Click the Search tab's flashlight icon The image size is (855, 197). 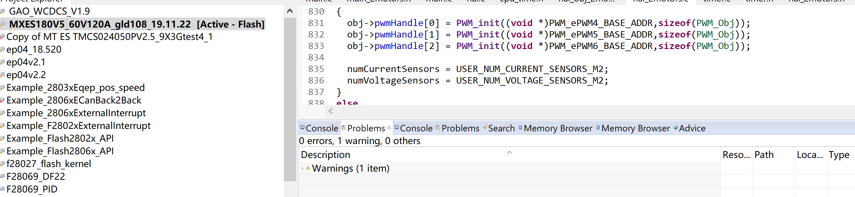485,127
